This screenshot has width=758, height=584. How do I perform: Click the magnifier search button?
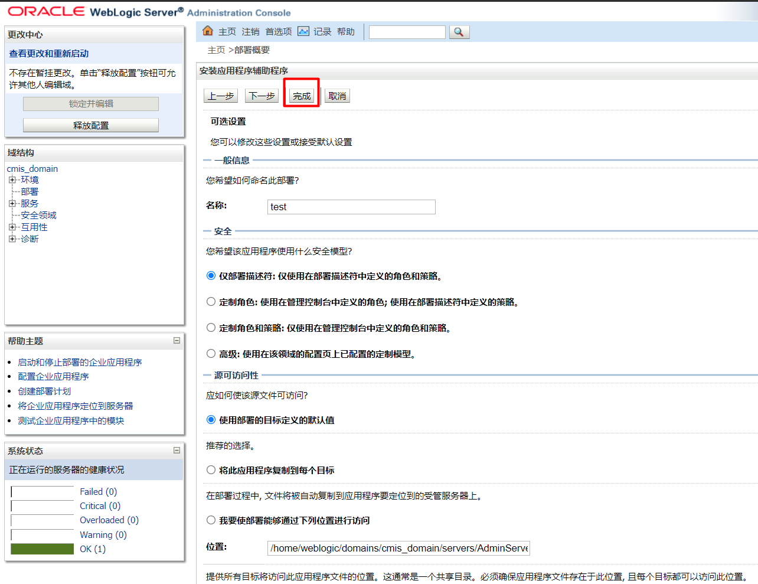[x=459, y=32]
